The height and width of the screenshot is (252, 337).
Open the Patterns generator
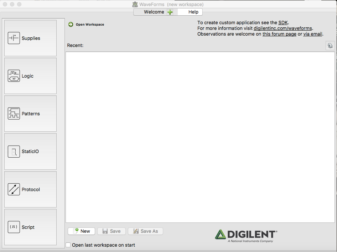point(31,114)
